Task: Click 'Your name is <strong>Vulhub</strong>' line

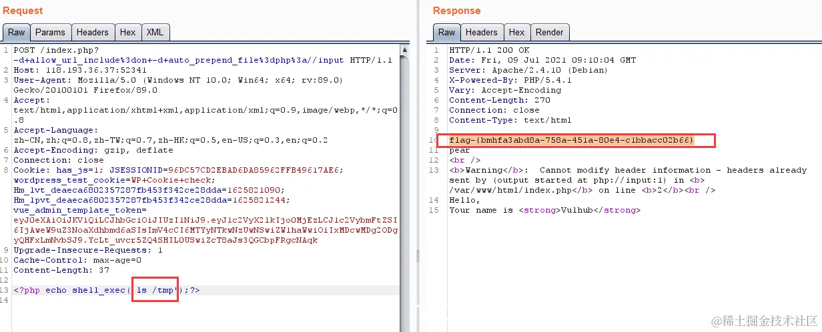Action: (544, 210)
